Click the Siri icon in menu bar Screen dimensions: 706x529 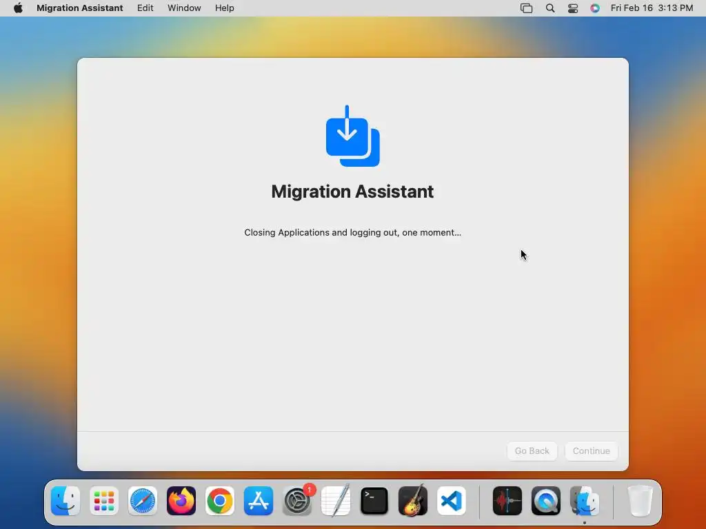point(595,8)
